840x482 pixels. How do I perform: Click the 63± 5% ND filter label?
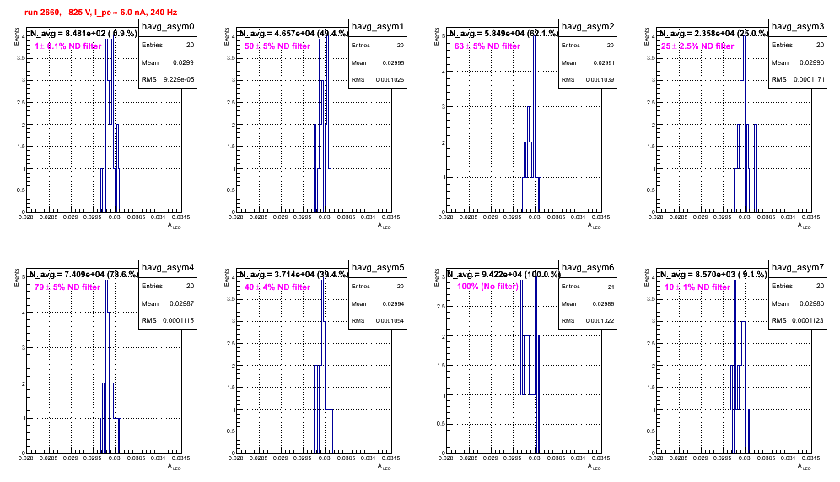pyautogui.click(x=487, y=46)
